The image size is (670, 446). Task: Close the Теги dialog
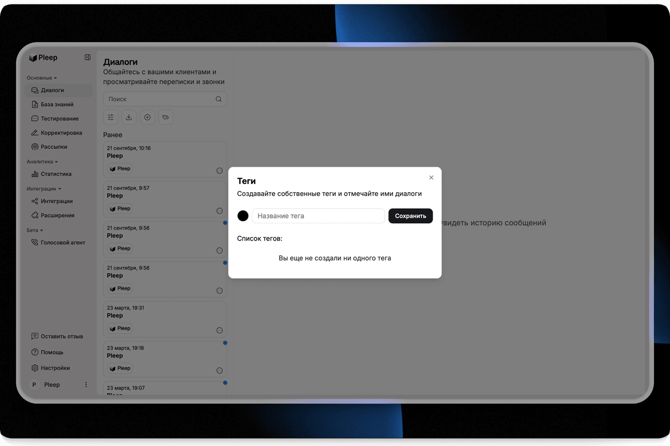[431, 178]
